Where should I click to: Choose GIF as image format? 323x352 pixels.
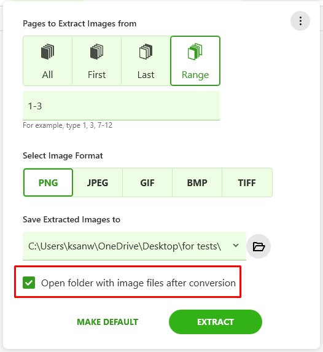147,182
